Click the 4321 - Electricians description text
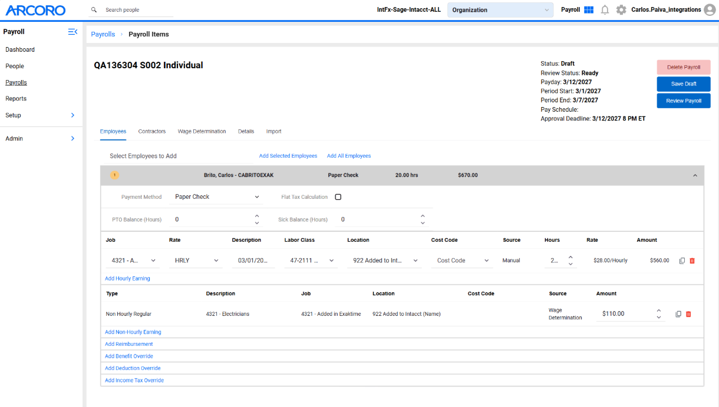Screen dimensions: 719x407 coord(227,314)
